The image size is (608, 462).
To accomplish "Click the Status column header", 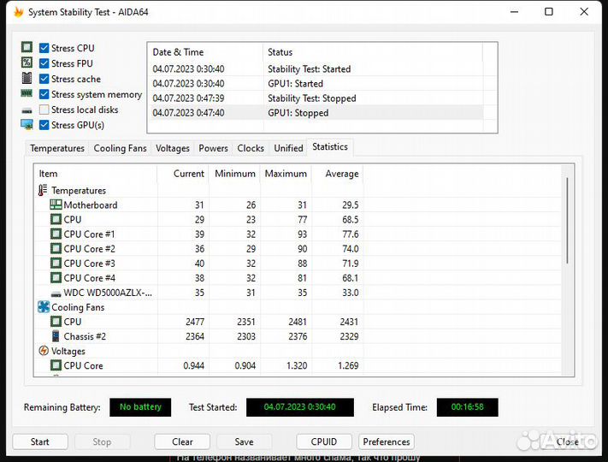I will coord(373,52).
